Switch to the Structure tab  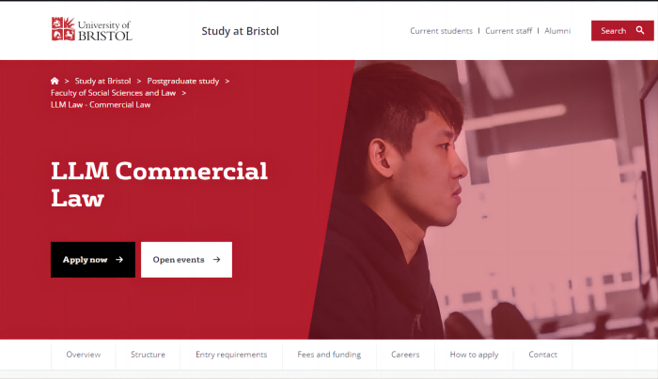(148, 355)
